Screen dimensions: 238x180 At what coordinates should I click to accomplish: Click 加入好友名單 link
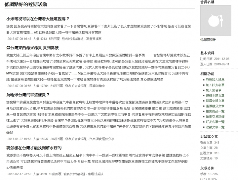point(215,85)
